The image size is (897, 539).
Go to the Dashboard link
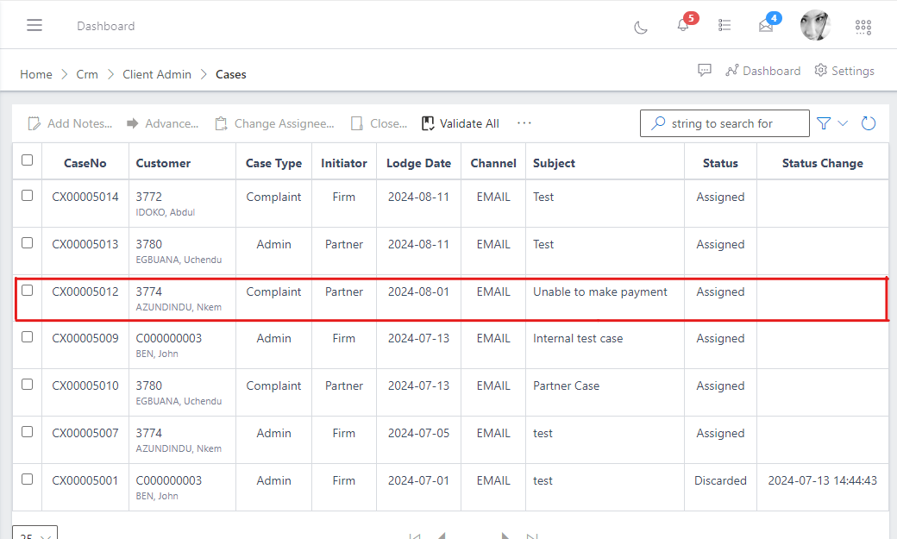762,70
